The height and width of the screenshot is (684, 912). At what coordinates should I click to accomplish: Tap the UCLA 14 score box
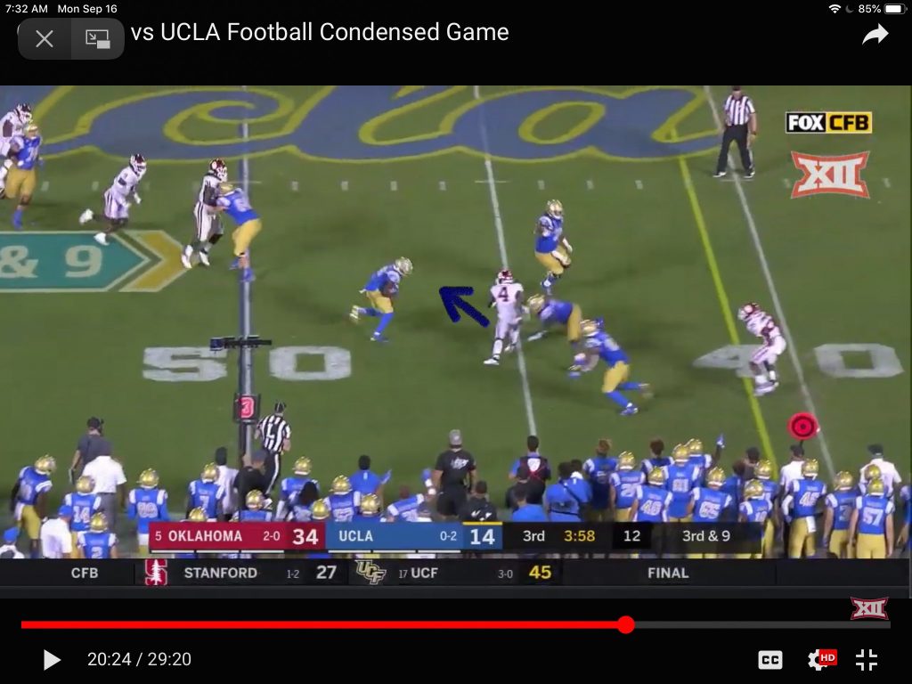tap(413, 536)
